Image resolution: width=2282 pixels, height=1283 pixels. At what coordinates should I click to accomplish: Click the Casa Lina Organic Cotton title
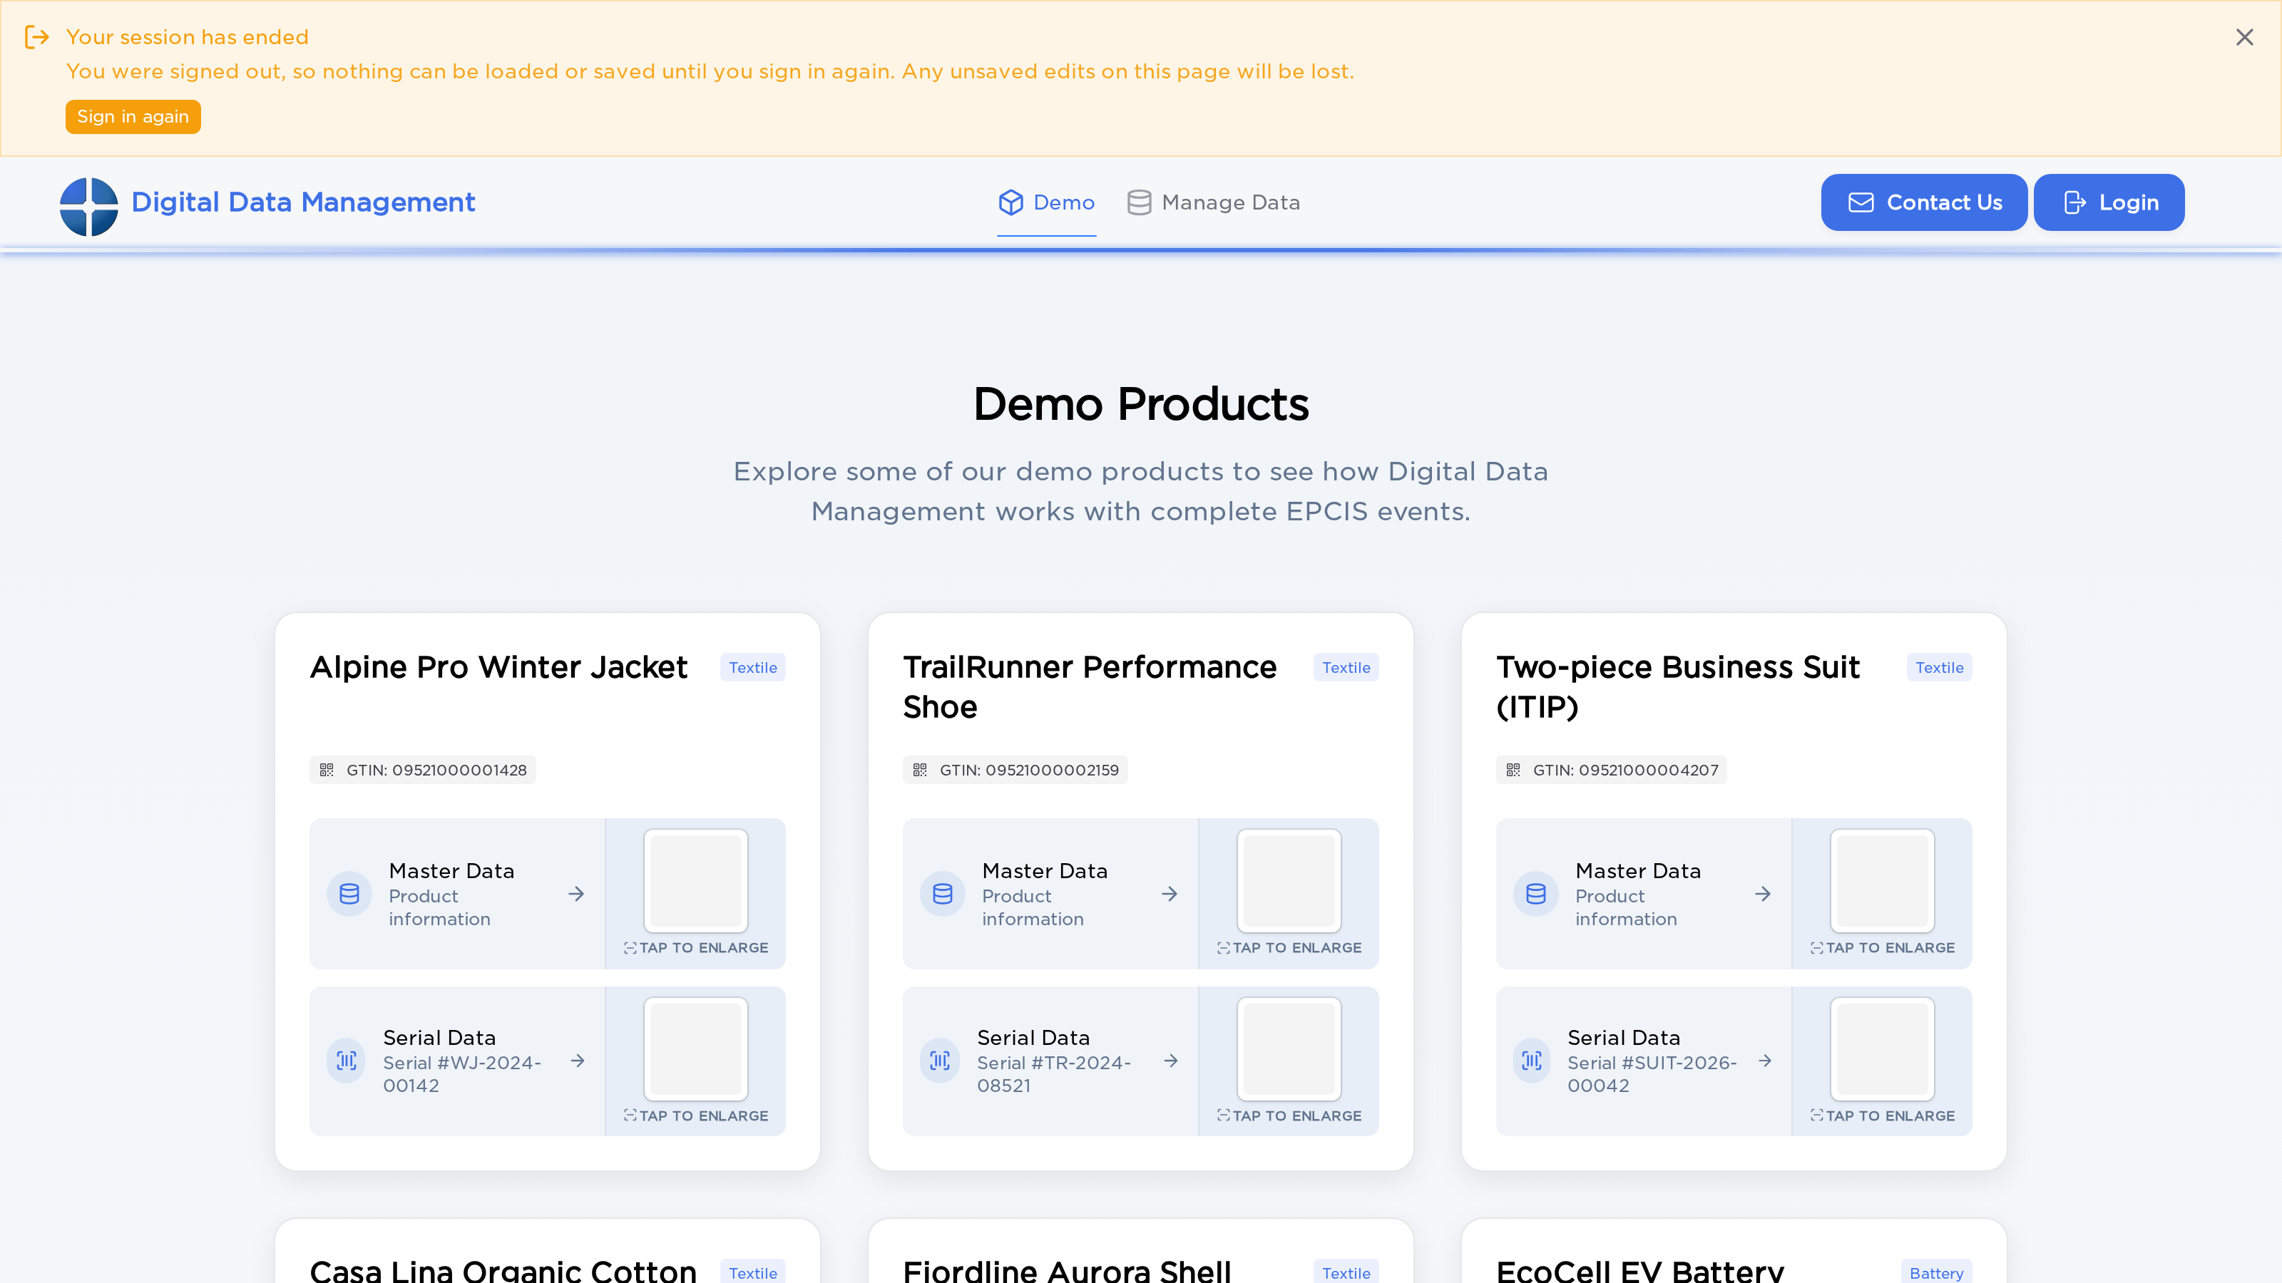click(503, 1271)
